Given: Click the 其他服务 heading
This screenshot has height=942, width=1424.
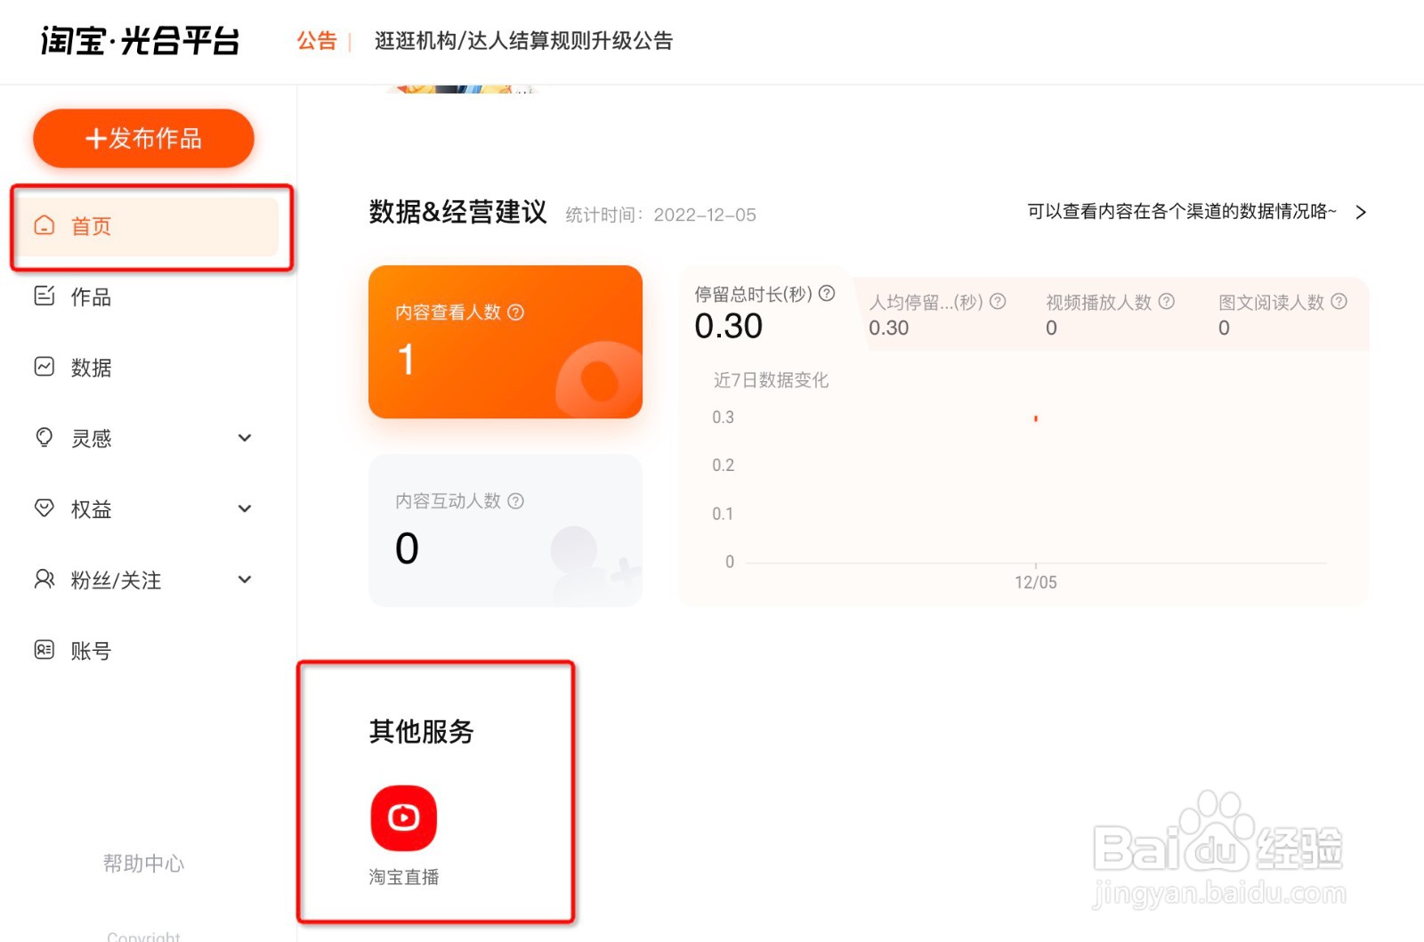Looking at the screenshot, I should coord(422,731).
